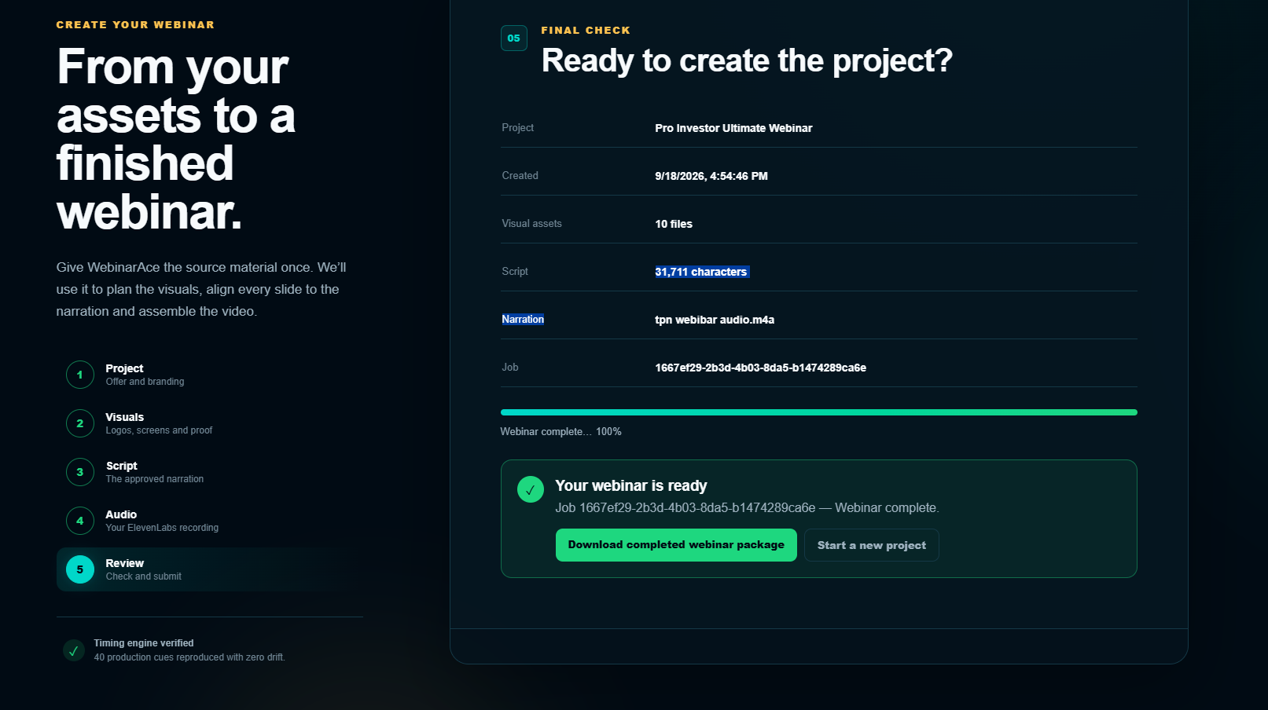
Task: Click the 05 step badge near Final Check
Action: coord(514,38)
